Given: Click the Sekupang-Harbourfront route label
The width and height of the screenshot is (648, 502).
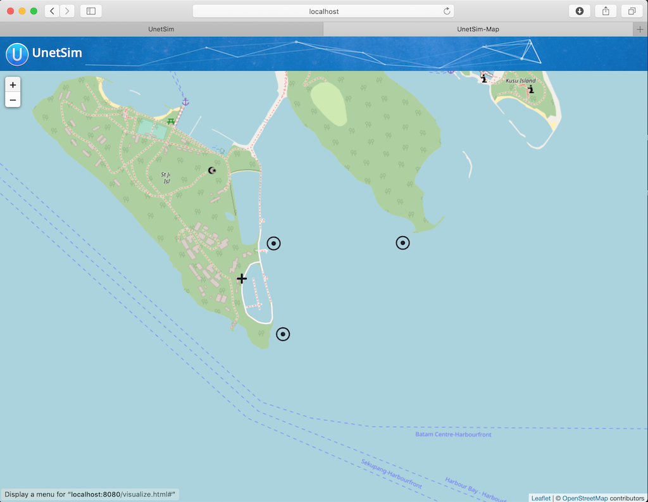Looking at the screenshot, I should point(391,474).
